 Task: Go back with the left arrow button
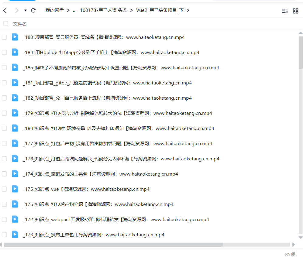coord(5,10)
